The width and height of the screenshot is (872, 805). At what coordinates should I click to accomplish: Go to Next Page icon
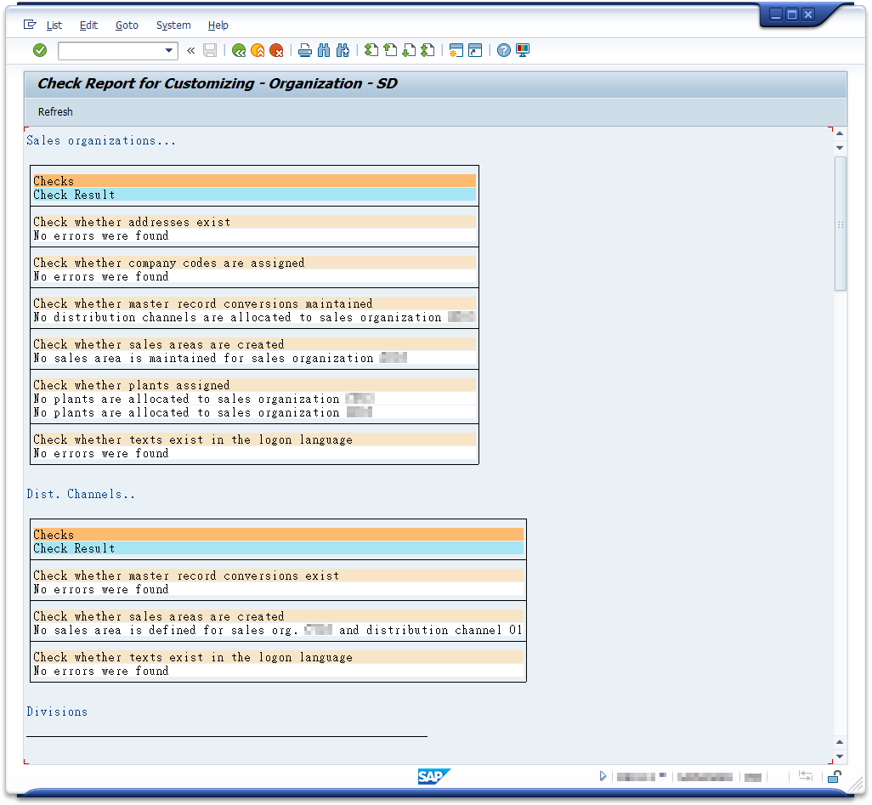(x=409, y=51)
